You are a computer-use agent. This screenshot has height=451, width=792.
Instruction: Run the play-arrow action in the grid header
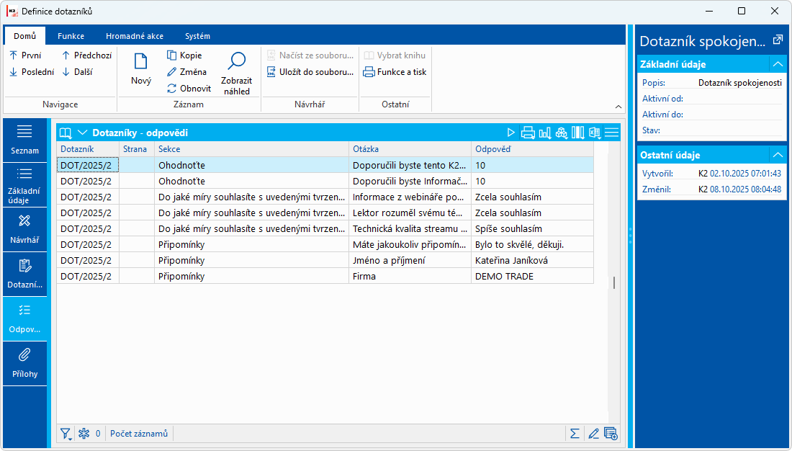tap(510, 133)
